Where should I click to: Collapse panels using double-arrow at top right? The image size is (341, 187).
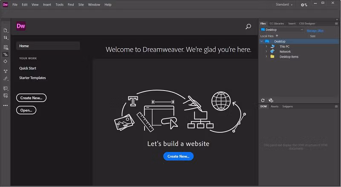pos(337,20)
